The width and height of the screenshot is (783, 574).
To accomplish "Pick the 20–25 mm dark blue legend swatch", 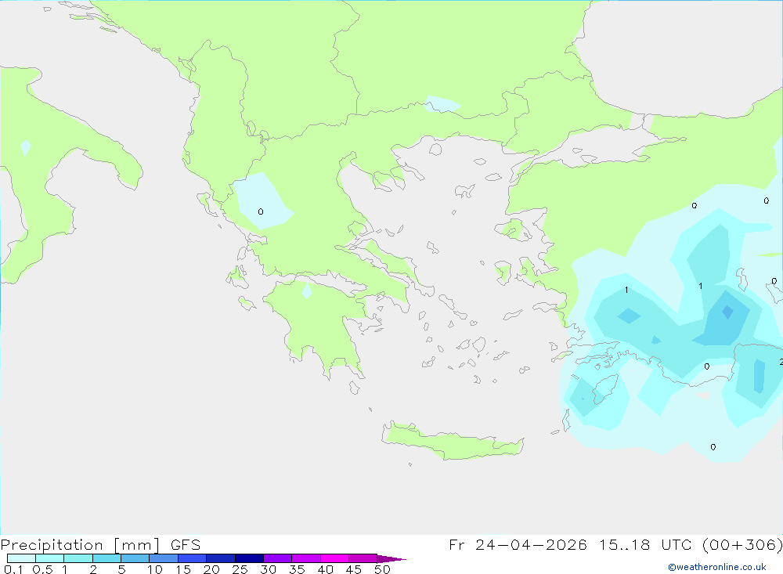I will pyautogui.click(x=221, y=558).
